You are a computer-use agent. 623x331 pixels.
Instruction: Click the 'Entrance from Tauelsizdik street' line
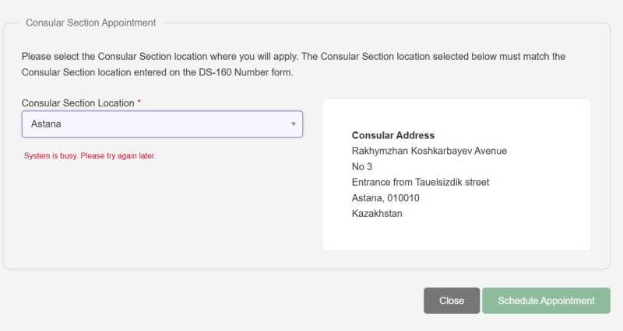(x=421, y=182)
